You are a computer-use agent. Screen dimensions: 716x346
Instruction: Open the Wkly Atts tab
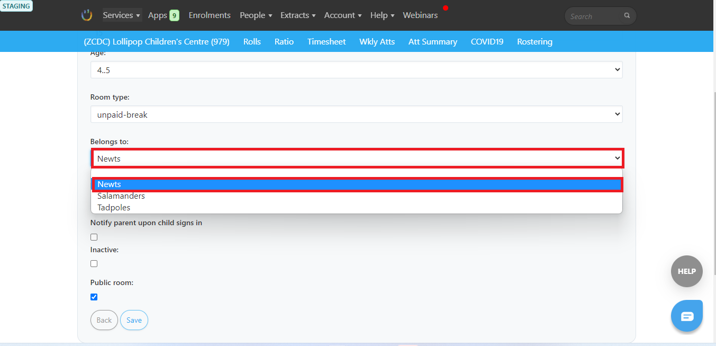tap(377, 41)
